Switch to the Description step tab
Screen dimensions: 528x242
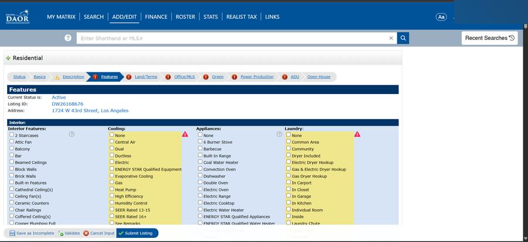[73, 77]
